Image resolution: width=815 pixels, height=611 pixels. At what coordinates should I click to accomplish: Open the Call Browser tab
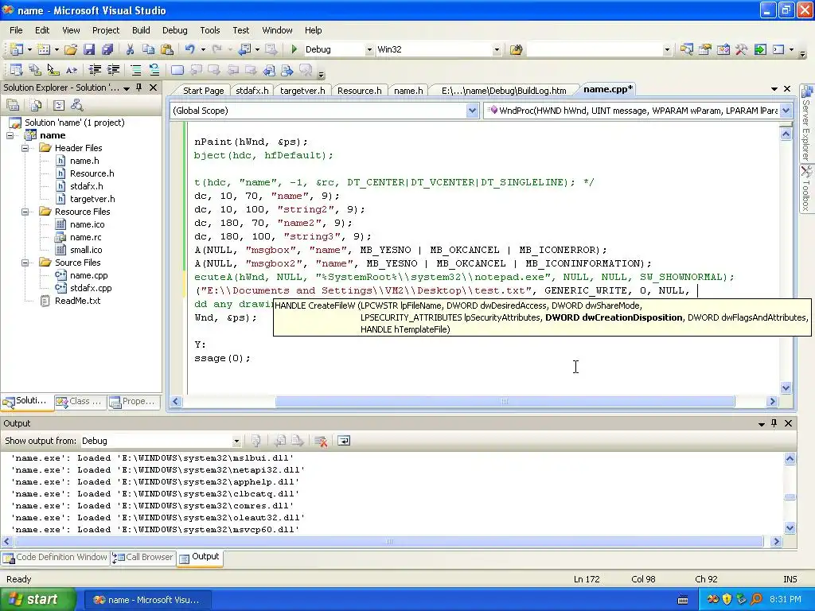coord(143,557)
